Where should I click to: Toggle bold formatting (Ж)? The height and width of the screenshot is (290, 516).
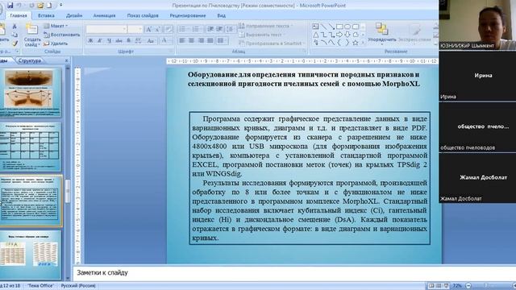pos(90,41)
